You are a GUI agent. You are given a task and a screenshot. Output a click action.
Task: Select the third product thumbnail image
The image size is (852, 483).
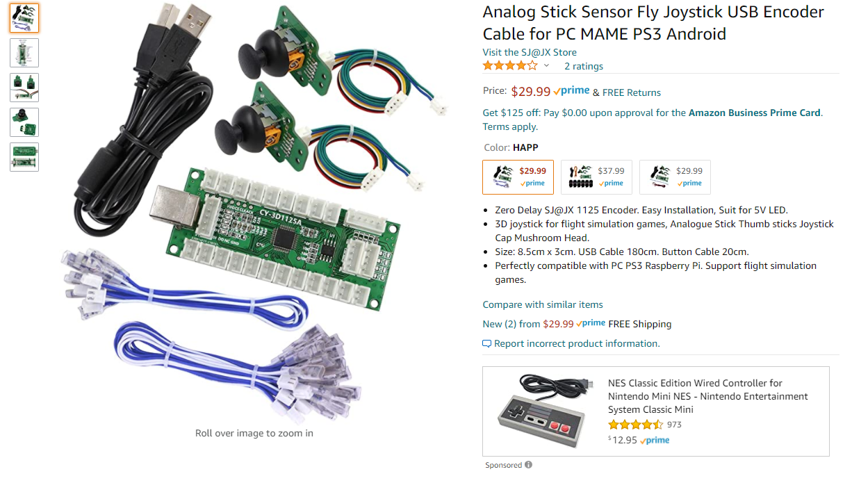(x=24, y=88)
